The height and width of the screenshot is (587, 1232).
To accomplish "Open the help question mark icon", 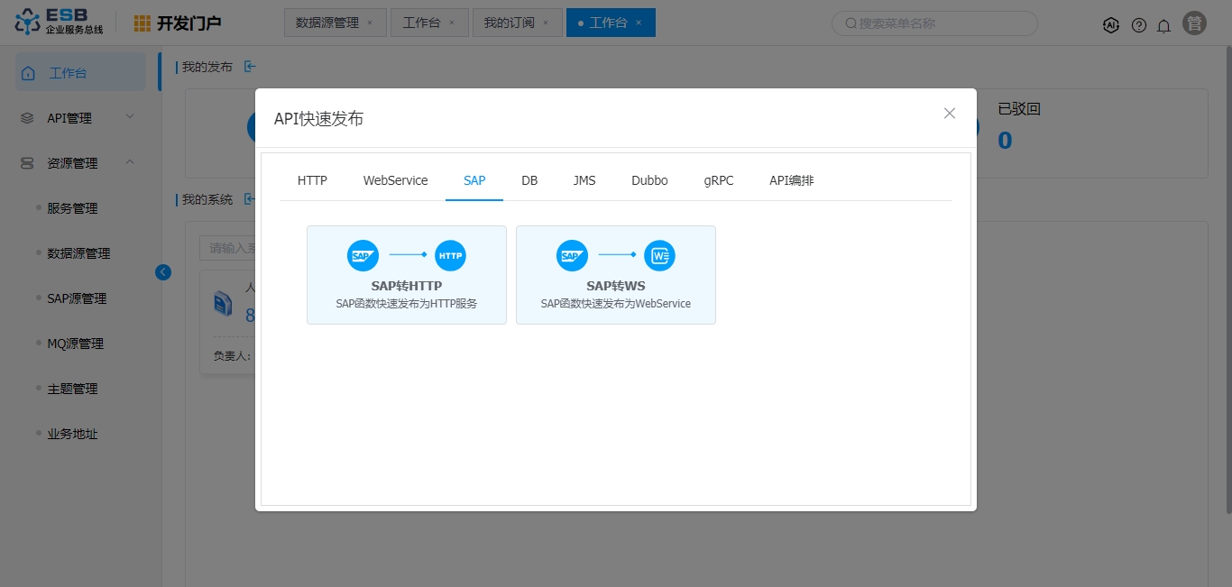I will 1139,25.
